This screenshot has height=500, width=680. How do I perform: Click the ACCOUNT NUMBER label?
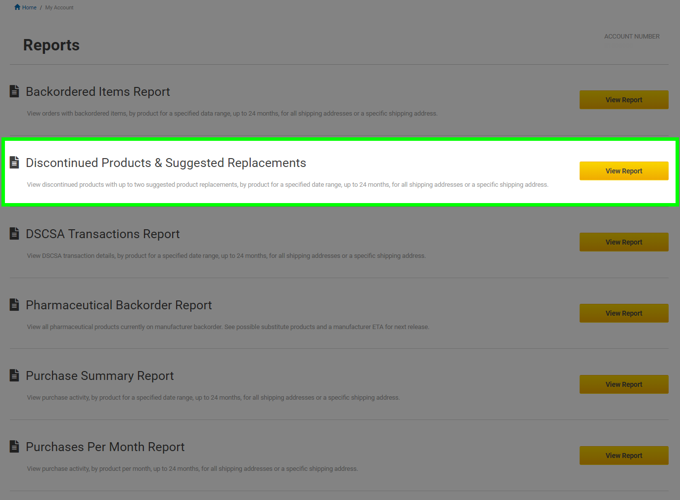pos(632,37)
